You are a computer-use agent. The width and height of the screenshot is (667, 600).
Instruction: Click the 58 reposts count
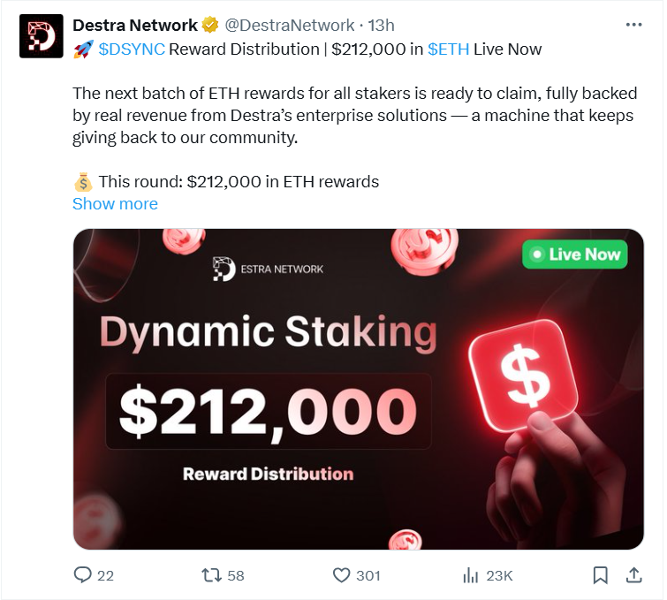point(236,575)
